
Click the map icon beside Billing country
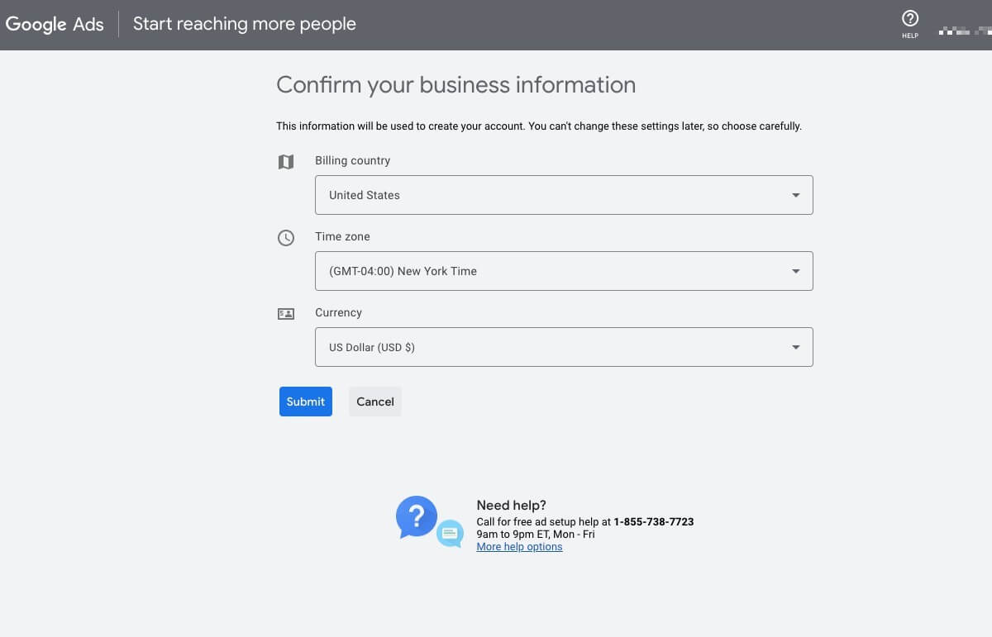point(285,161)
